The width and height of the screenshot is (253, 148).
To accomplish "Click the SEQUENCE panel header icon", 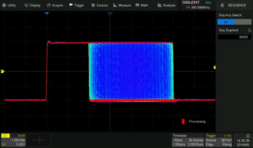I will tap(222, 5).
